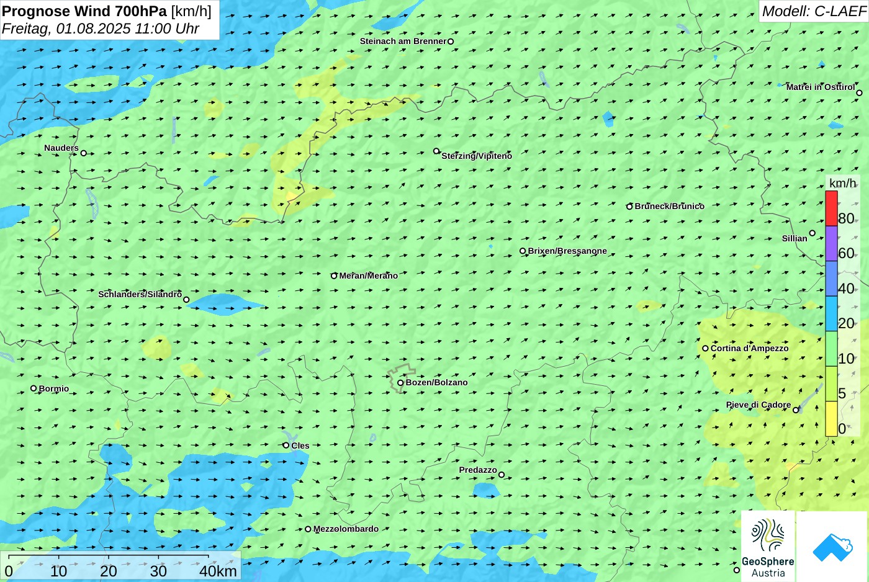The height and width of the screenshot is (582, 869).
Task: Click the light blue 20 km/h legend color
Action: pyautogui.click(x=831, y=313)
